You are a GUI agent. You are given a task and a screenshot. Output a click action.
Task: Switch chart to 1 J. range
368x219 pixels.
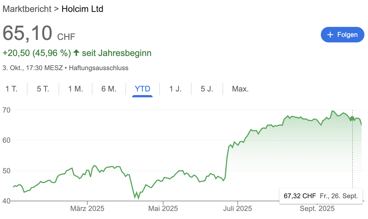click(175, 89)
